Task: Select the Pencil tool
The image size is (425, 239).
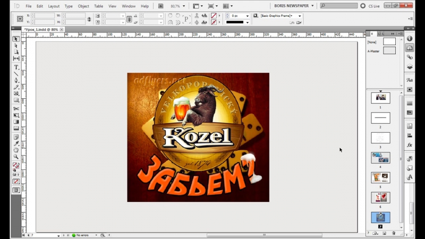Action: [x=16, y=87]
